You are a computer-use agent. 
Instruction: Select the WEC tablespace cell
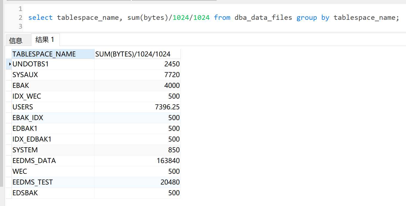point(53,172)
